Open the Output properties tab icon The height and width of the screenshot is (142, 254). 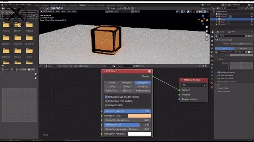click(x=212, y=45)
